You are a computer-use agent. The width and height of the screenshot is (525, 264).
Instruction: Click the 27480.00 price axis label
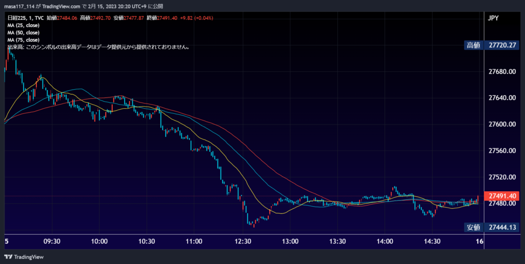coord(502,204)
